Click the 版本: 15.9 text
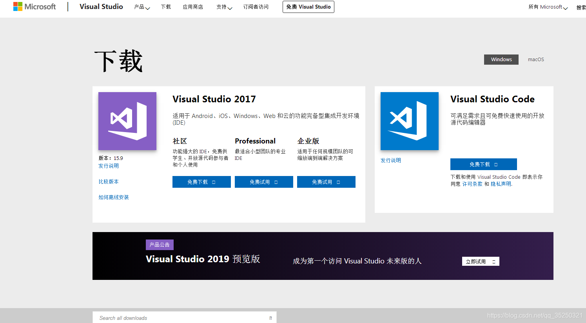The image size is (586, 323). click(x=111, y=158)
